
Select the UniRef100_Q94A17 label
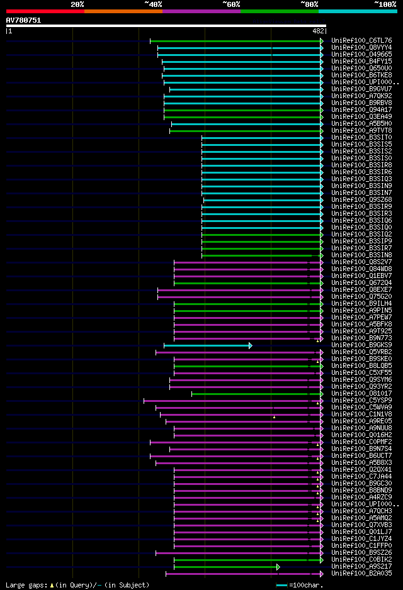(x=361, y=109)
